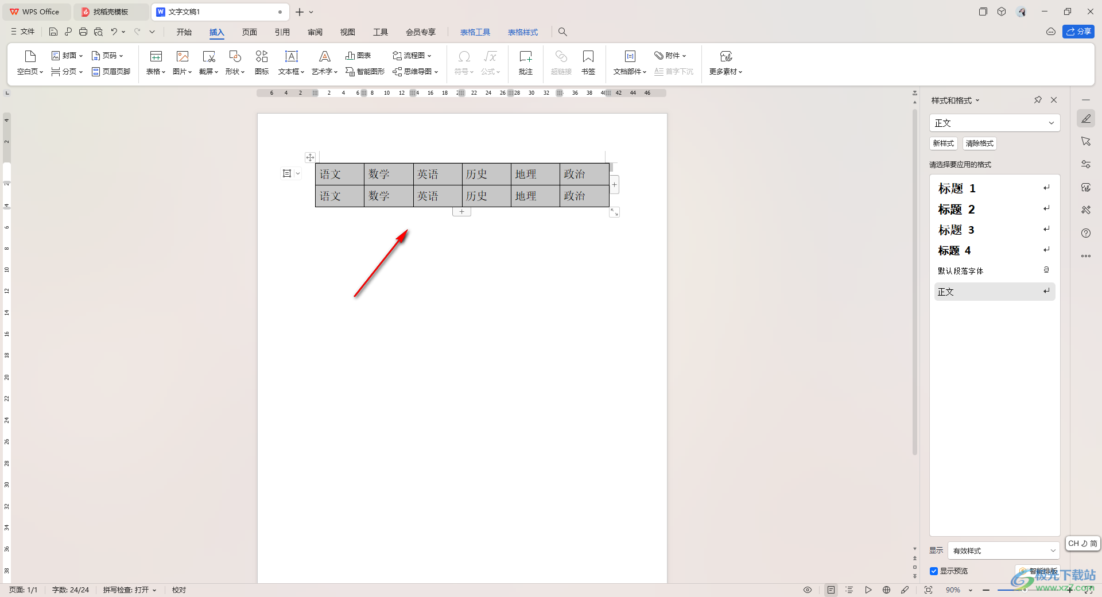Open the 找稻壳模板 tab
Screen dimensions: 1102x597
[111, 11]
